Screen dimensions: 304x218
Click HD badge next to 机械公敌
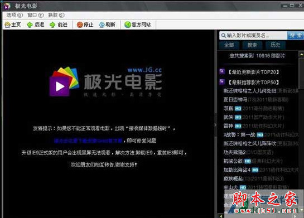248,161
